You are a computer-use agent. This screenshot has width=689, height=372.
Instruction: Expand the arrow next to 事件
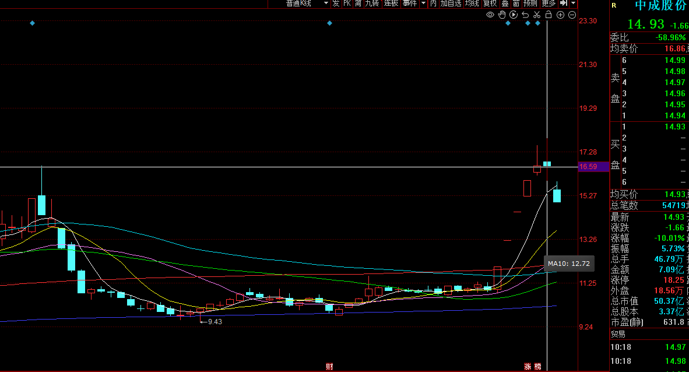(424, 3)
